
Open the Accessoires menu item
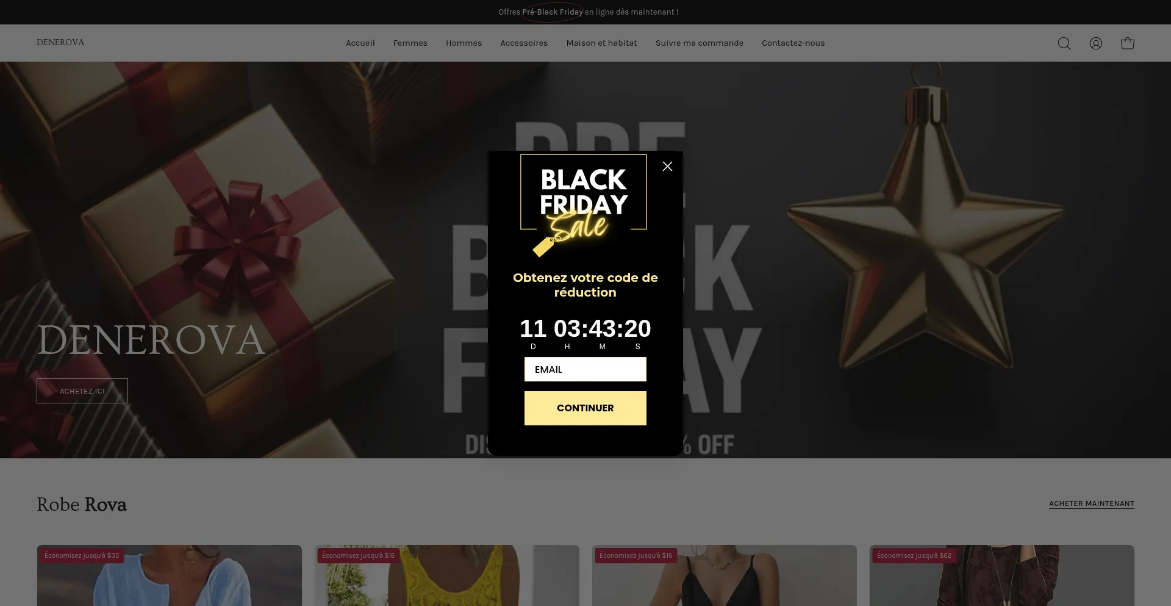pyautogui.click(x=524, y=43)
